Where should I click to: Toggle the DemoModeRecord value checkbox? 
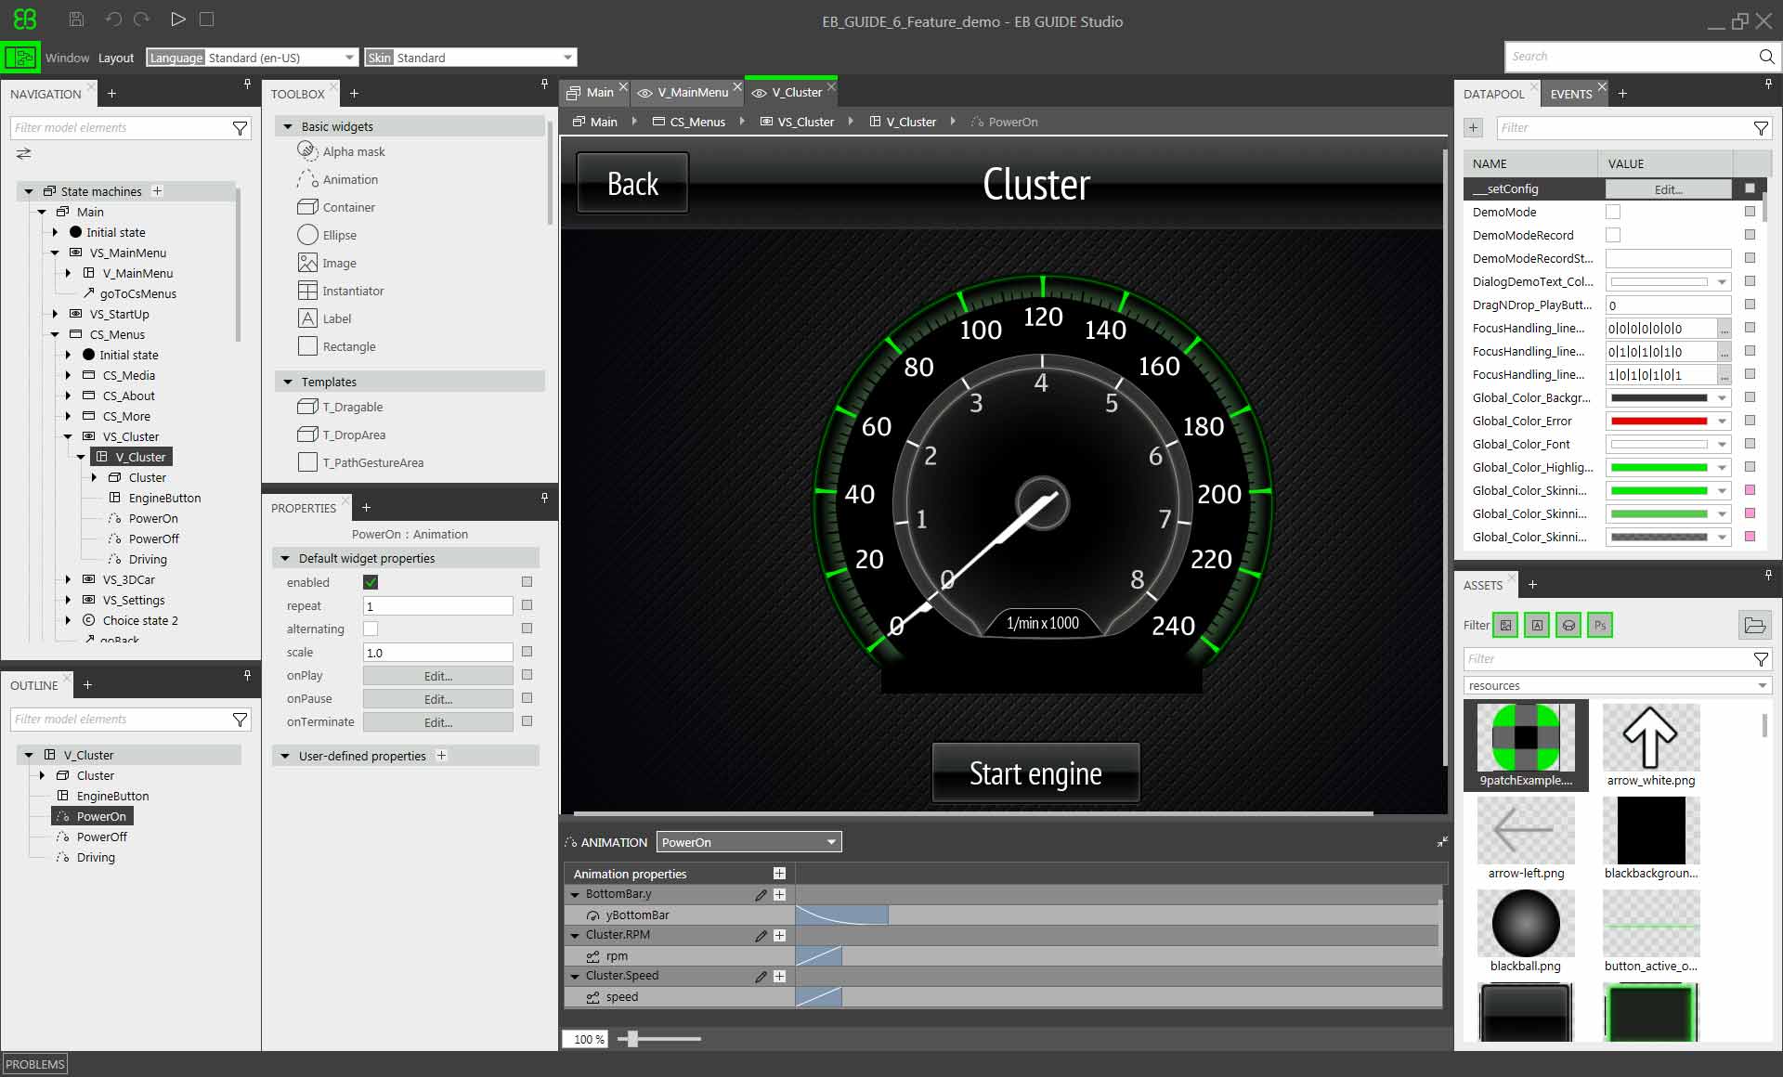1613,236
